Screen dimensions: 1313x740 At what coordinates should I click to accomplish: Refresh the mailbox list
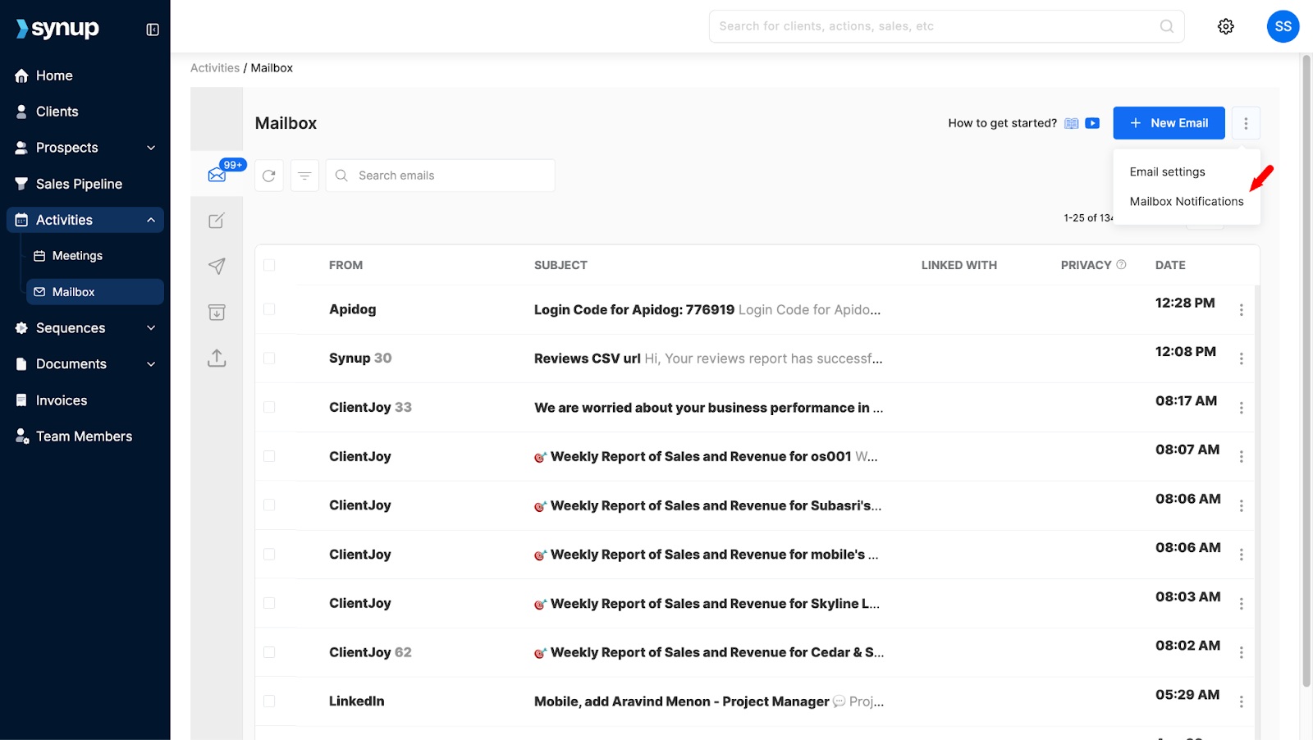(x=269, y=176)
